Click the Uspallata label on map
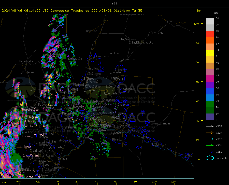The image size is (229, 185). click(26, 61)
